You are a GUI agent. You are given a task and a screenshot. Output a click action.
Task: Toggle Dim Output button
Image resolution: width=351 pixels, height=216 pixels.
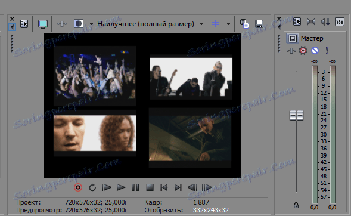(325, 21)
